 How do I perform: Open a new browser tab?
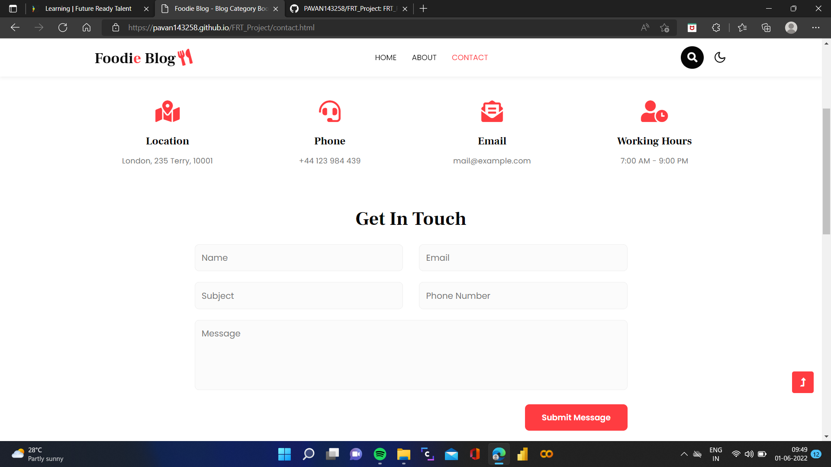click(x=423, y=9)
